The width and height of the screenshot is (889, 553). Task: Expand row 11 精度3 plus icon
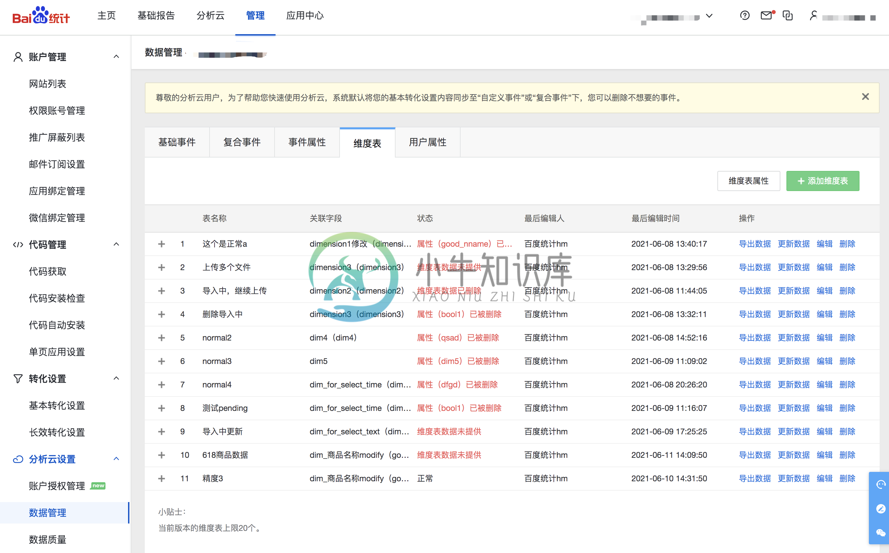tap(161, 478)
